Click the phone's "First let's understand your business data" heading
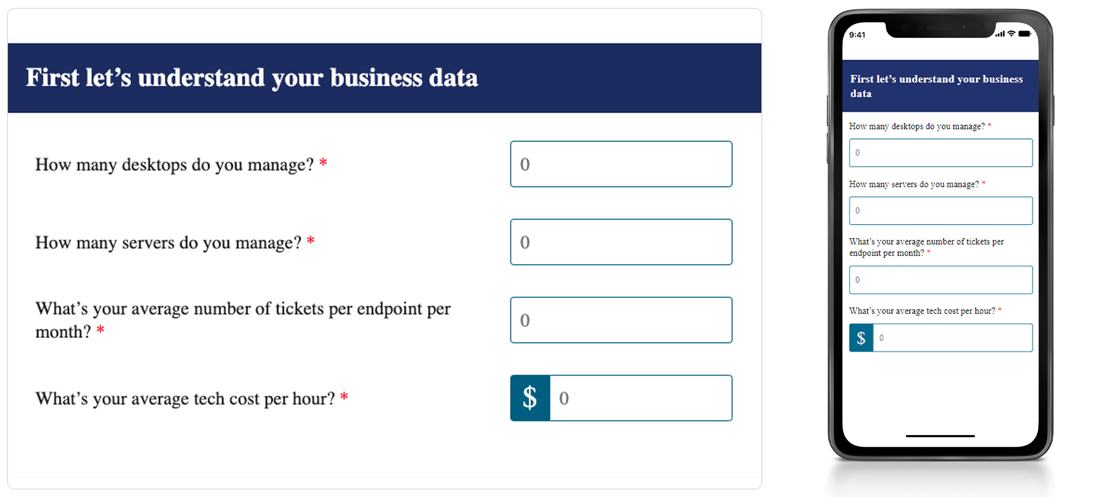The width and height of the screenshot is (1119, 497). click(936, 86)
